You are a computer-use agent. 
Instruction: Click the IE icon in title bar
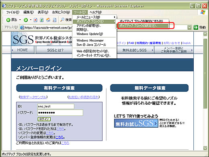tap(4, 6)
